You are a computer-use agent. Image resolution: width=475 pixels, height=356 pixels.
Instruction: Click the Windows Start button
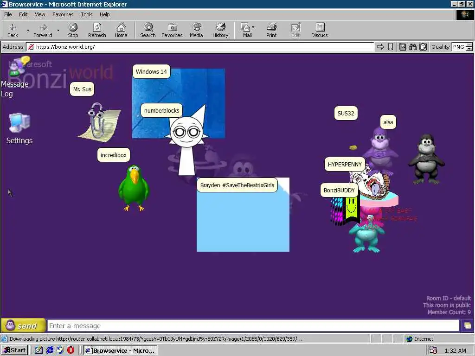click(14, 350)
